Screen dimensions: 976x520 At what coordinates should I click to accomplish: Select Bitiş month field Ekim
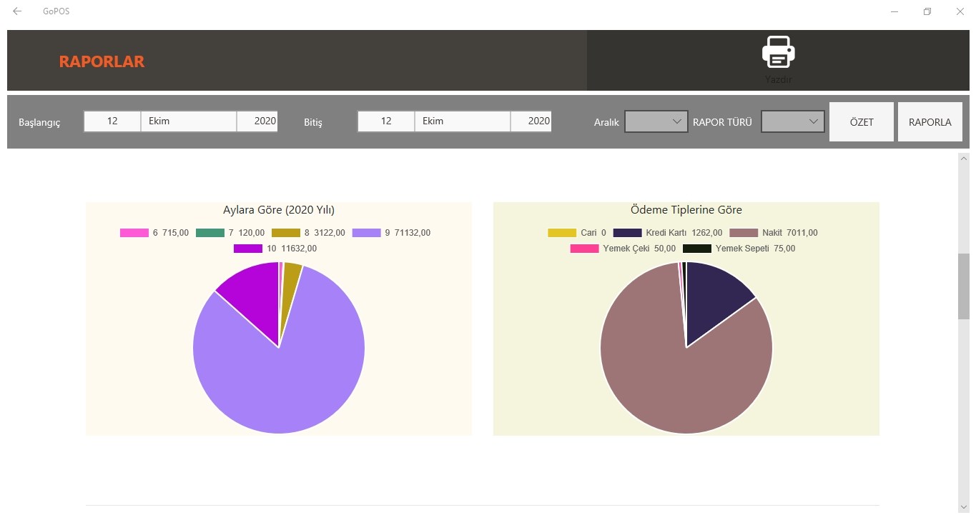(463, 121)
